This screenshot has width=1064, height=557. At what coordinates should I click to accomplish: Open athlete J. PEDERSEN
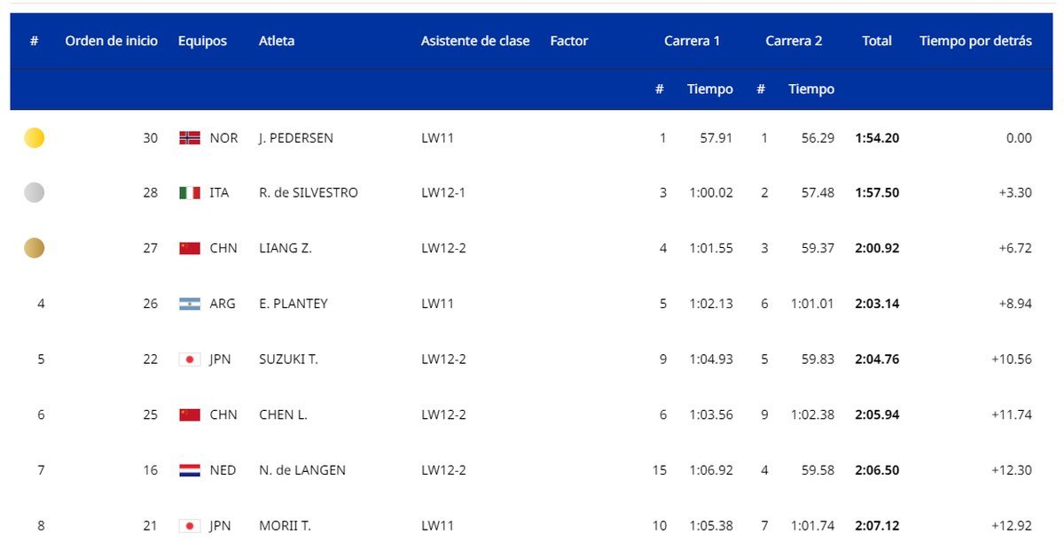(296, 138)
